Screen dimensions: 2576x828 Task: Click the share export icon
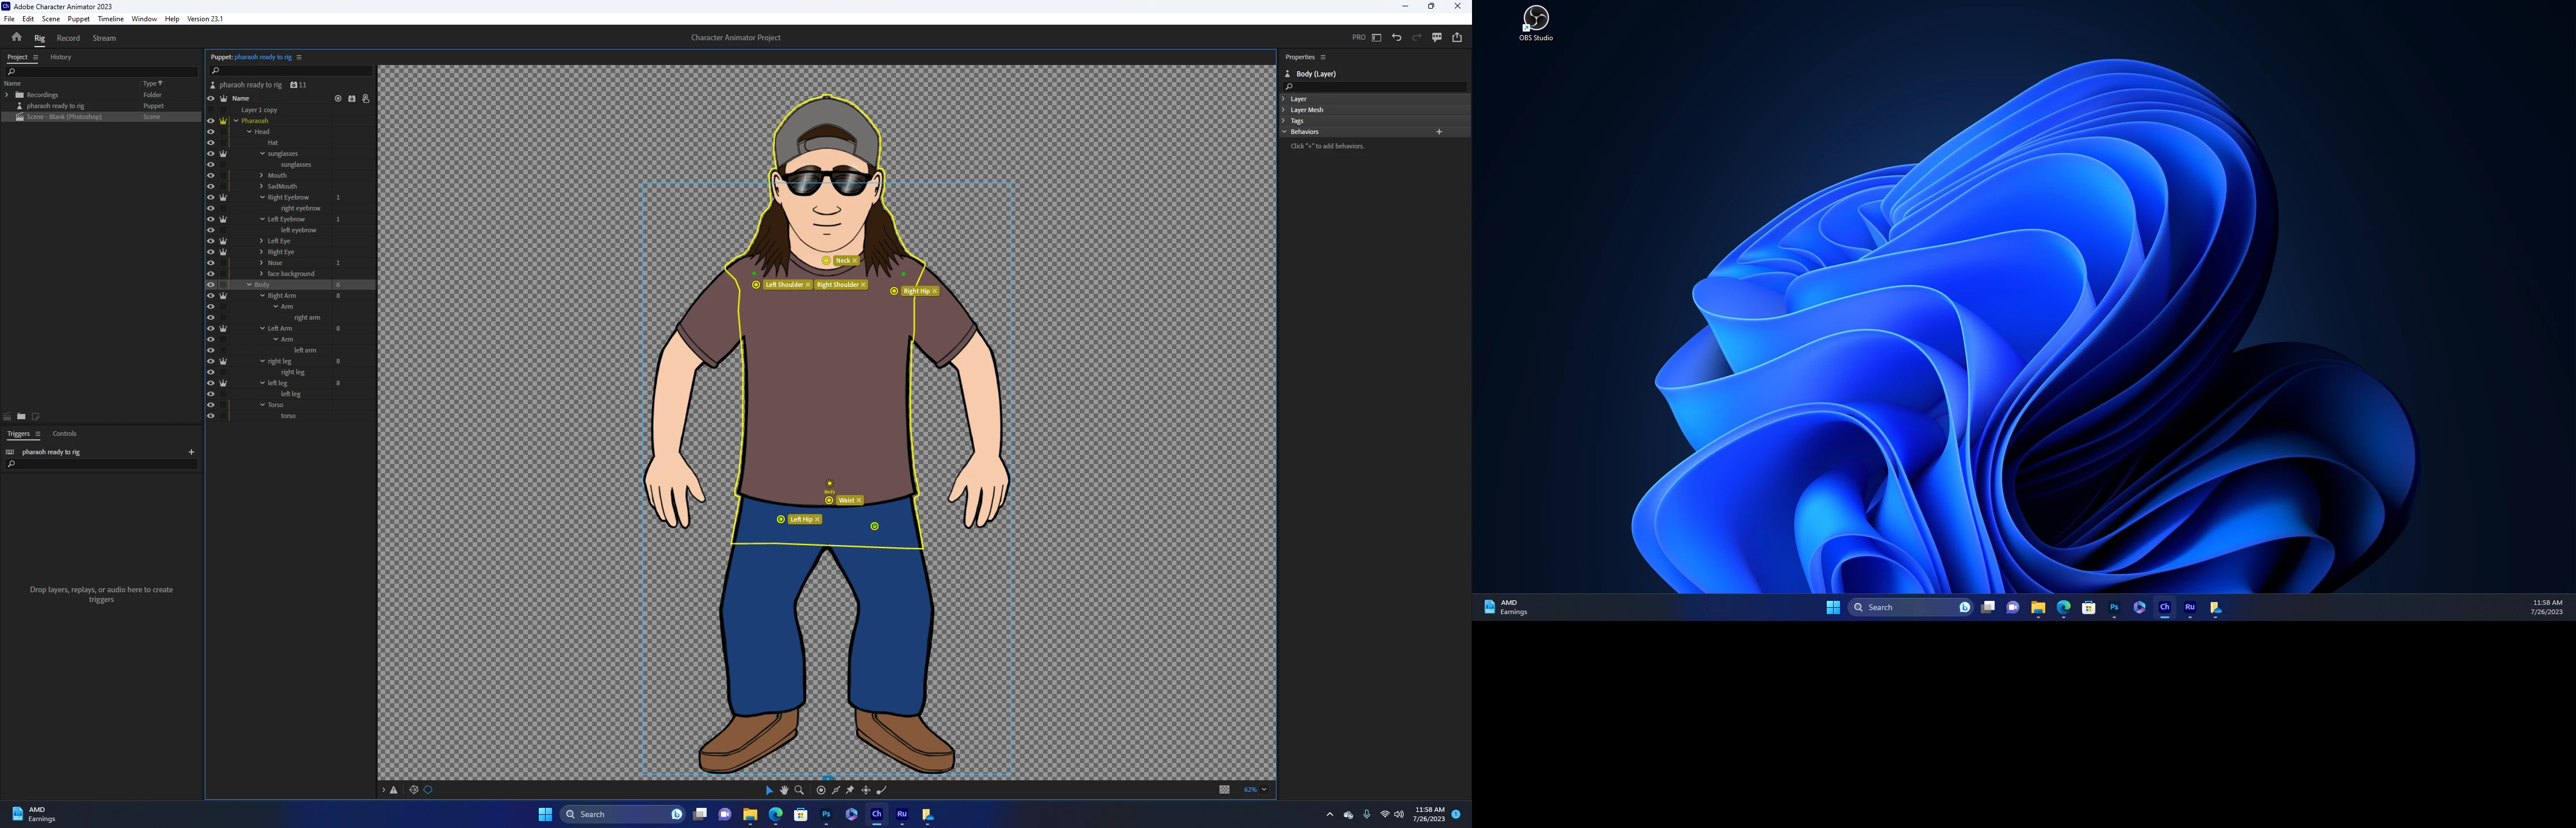[x=1457, y=38]
